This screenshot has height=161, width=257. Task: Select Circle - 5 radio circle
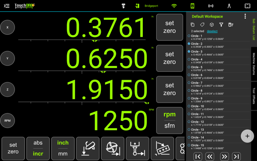(189, 67)
